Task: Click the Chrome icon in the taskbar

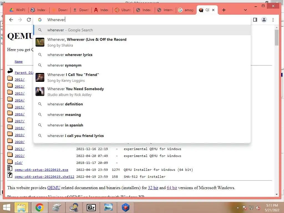Action: 39,207
